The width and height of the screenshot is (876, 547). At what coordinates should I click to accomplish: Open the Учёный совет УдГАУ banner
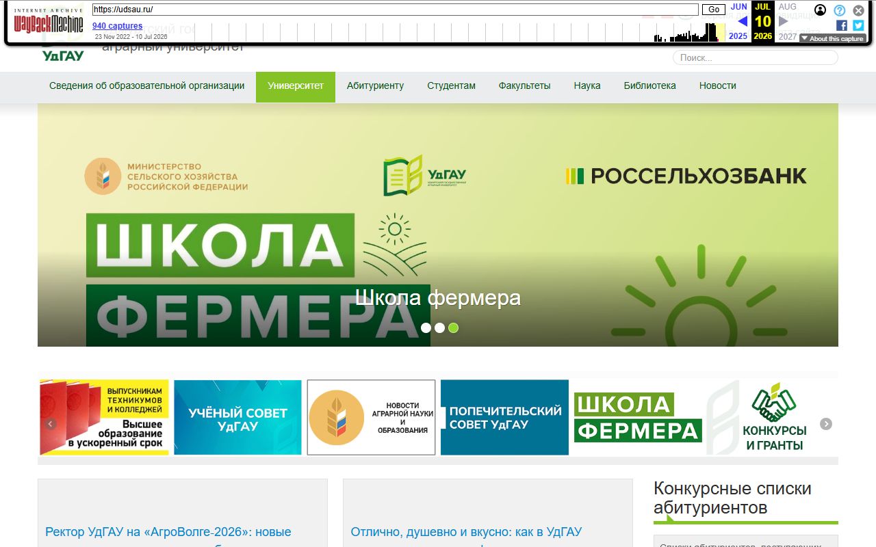pyautogui.click(x=237, y=417)
